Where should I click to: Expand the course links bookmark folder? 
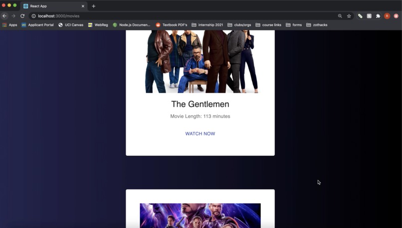pos(268,25)
